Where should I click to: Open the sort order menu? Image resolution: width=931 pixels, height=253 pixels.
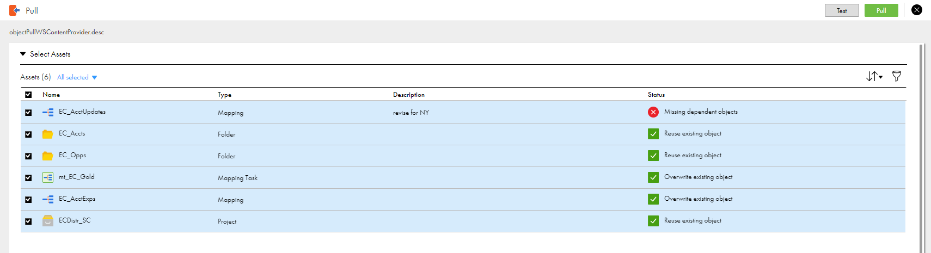pyautogui.click(x=874, y=76)
